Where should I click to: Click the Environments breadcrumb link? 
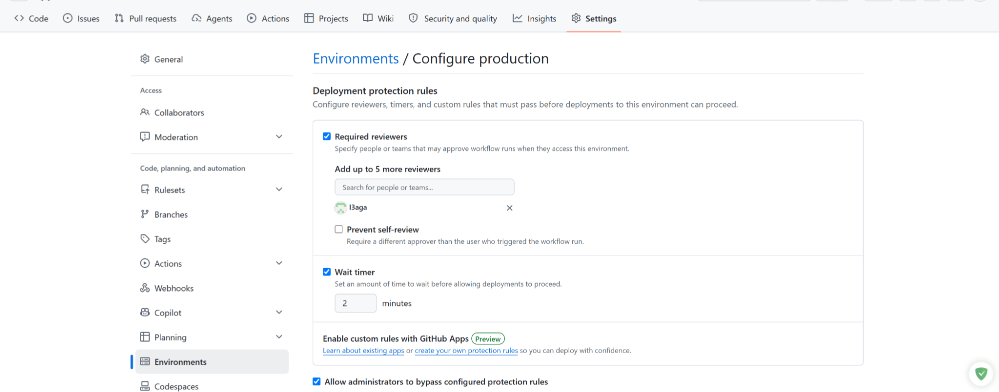[x=356, y=58]
